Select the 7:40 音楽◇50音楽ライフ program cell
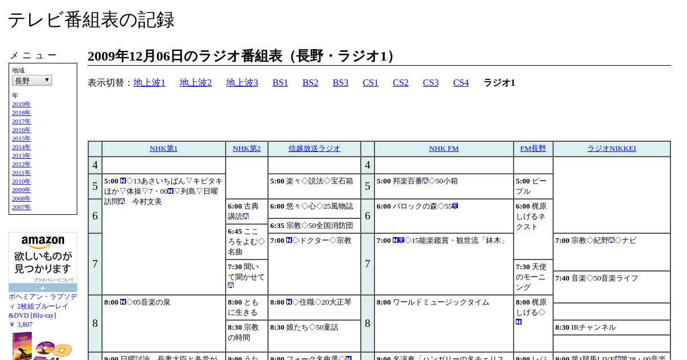This screenshot has width=687, height=360. tap(611, 287)
